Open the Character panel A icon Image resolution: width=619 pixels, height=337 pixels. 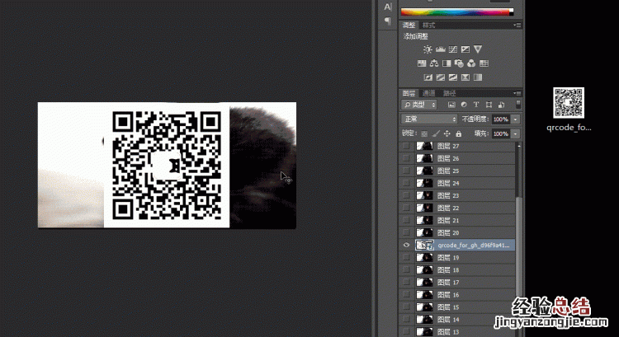tap(388, 7)
